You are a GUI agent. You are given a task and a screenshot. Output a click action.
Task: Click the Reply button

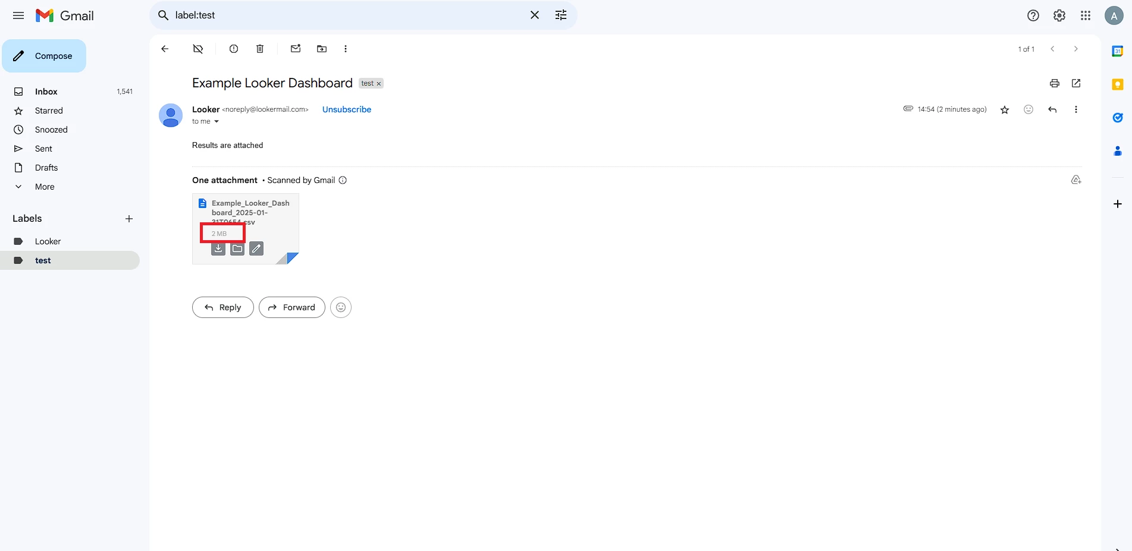223,307
